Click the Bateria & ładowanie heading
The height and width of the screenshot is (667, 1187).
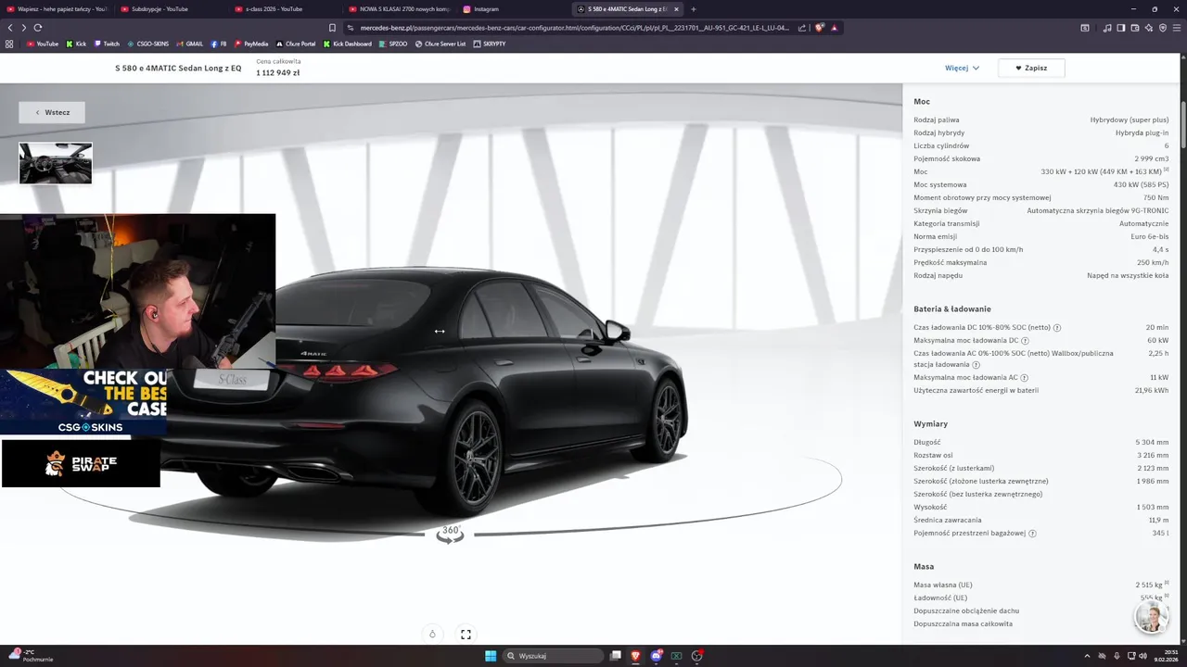tap(952, 308)
